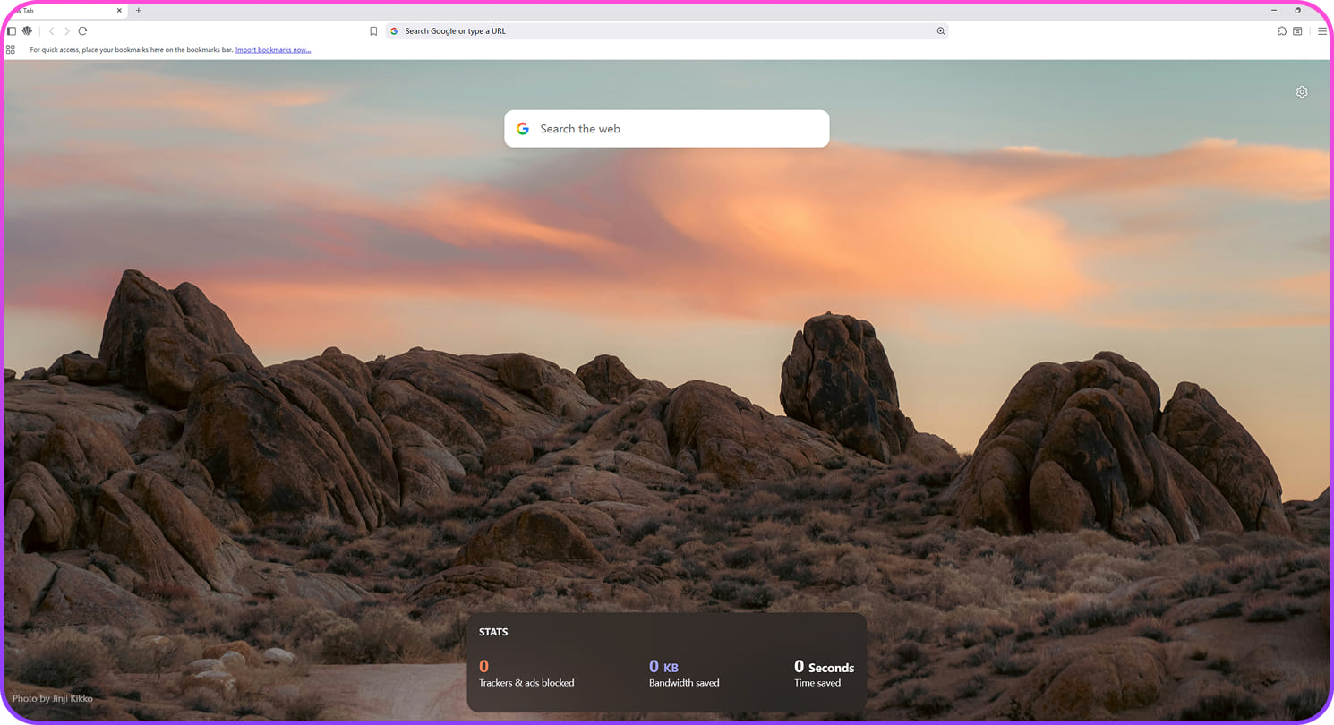Go forward with the right arrow
Image resolution: width=1334 pixels, height=725 pixels.
[66, 31]
